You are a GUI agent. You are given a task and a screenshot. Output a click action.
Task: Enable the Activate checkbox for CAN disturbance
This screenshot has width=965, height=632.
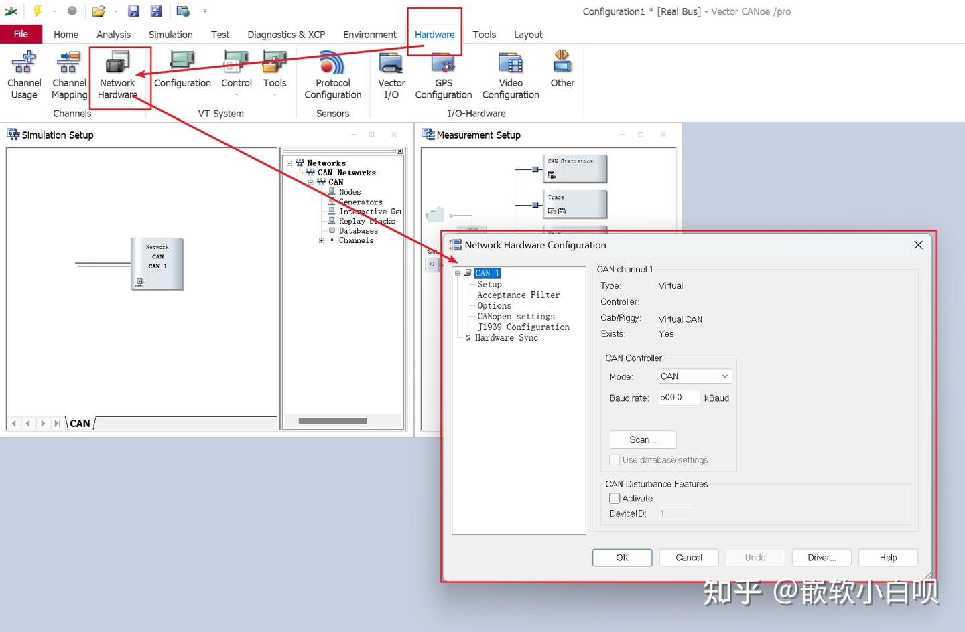[615, 498]
